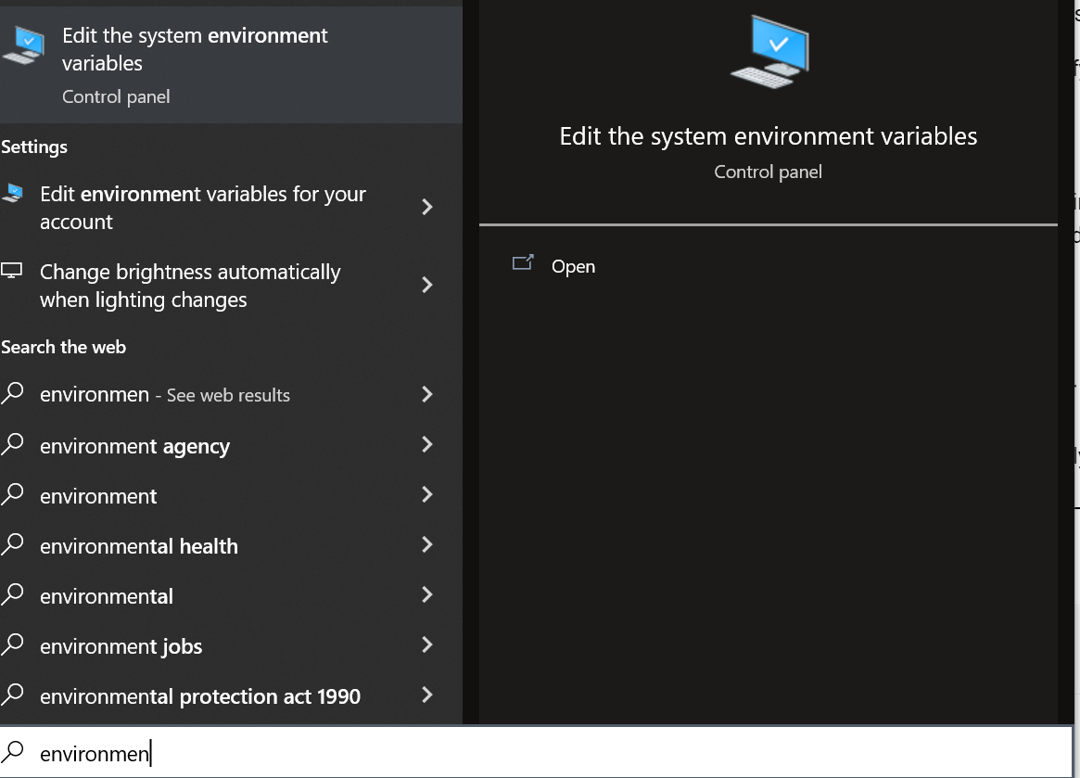
Task: Click the magnifier icon beside 'environmental health'
Action: (x=13, y=545)
